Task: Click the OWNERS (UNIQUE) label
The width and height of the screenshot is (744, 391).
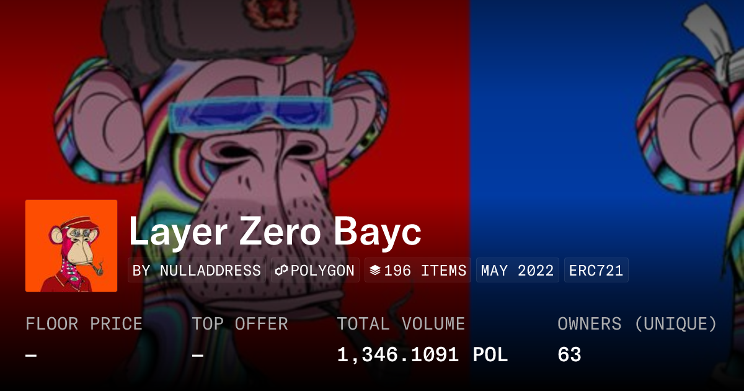Action: coord(637,324)
